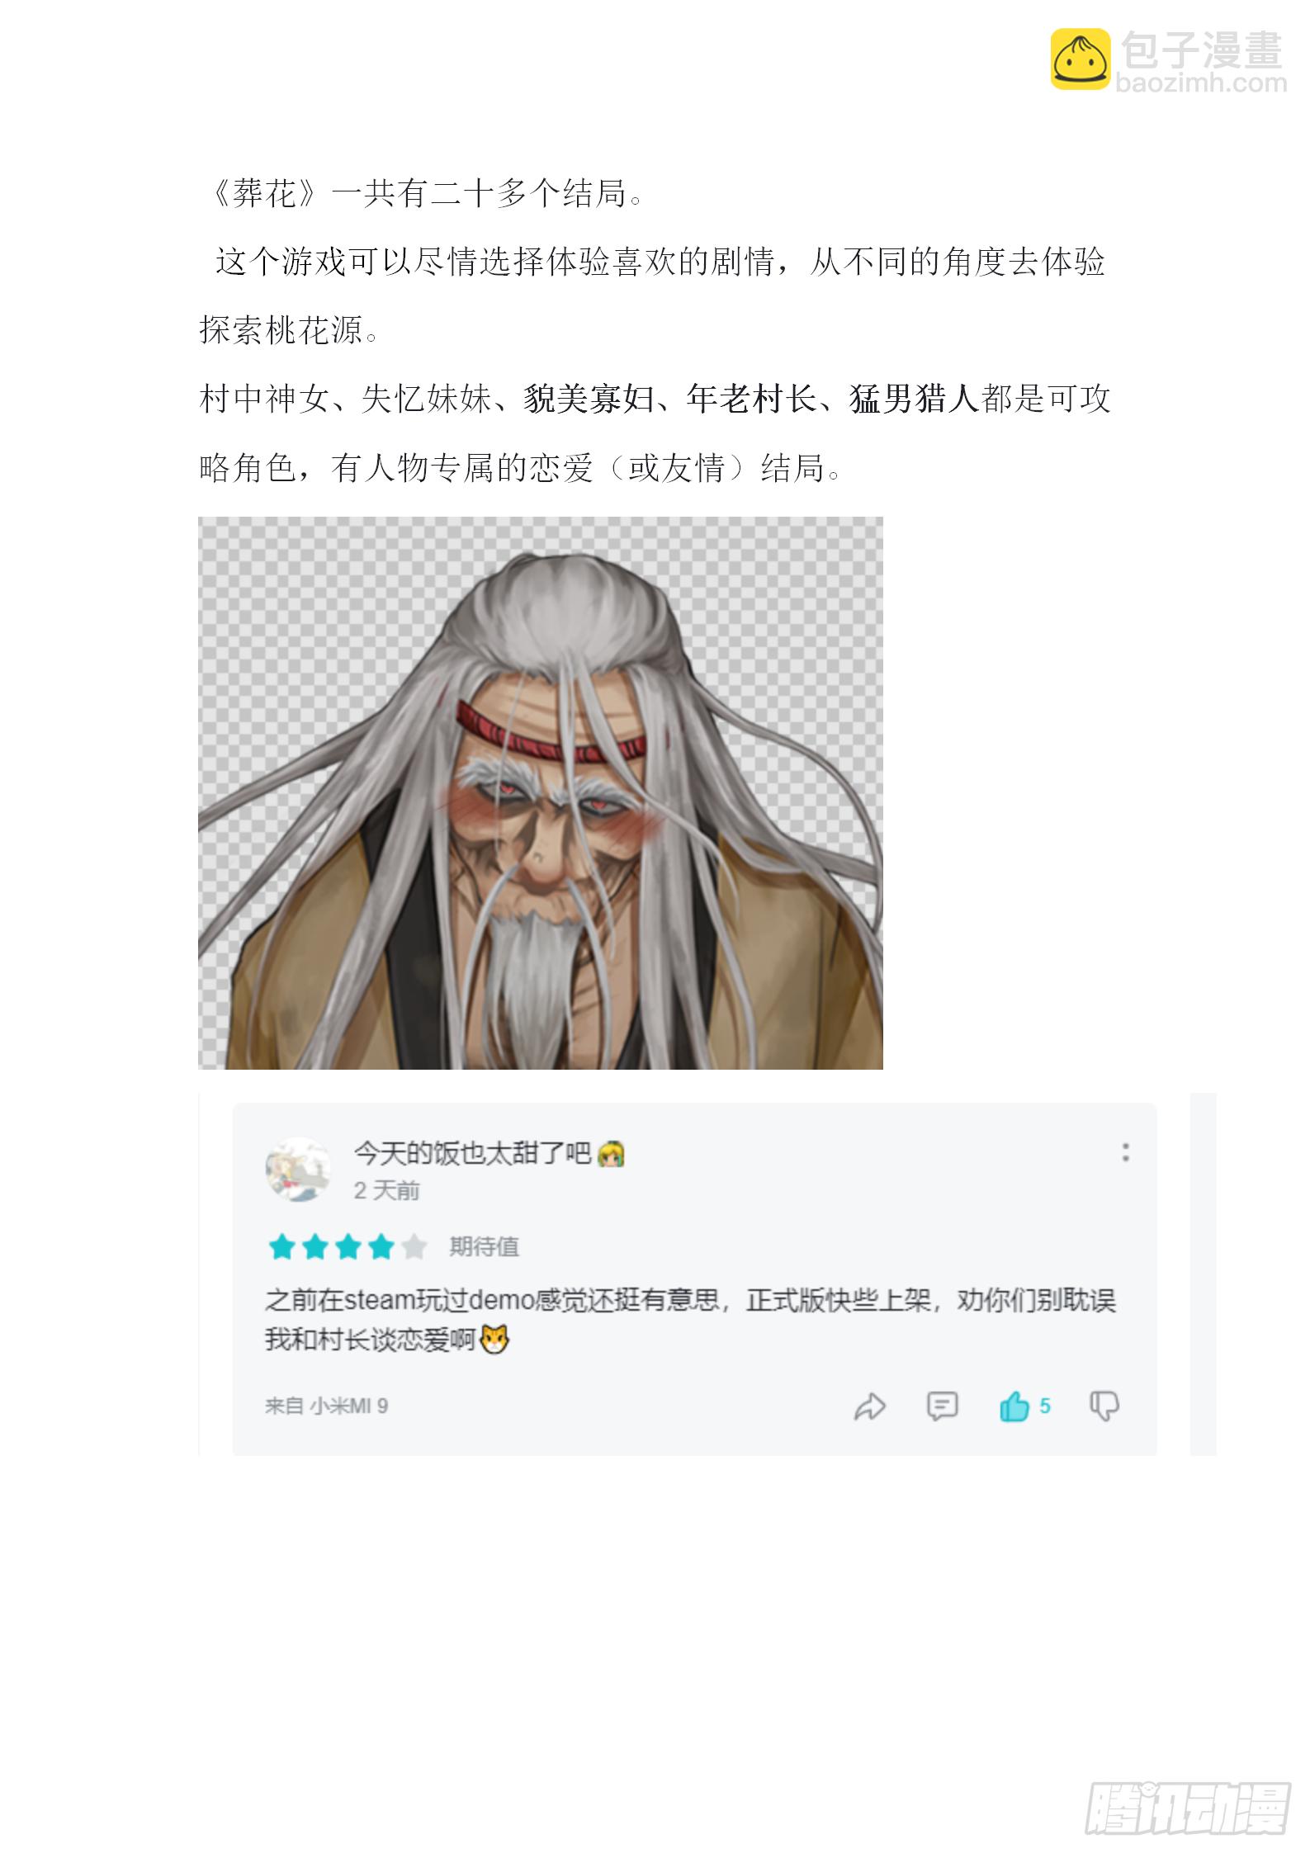Click the reviewer's round avatar

coord(298,1169)
